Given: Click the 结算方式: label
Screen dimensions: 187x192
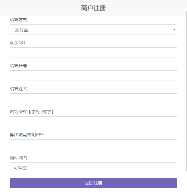Looking at the screenshot, I should [x=19, y=20].
